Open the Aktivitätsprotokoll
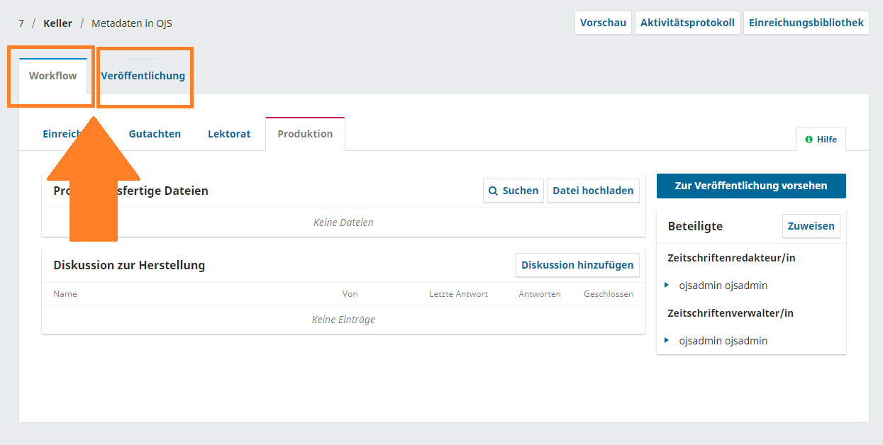This screenshot has height=445, width=883. (x=687, y=23)
